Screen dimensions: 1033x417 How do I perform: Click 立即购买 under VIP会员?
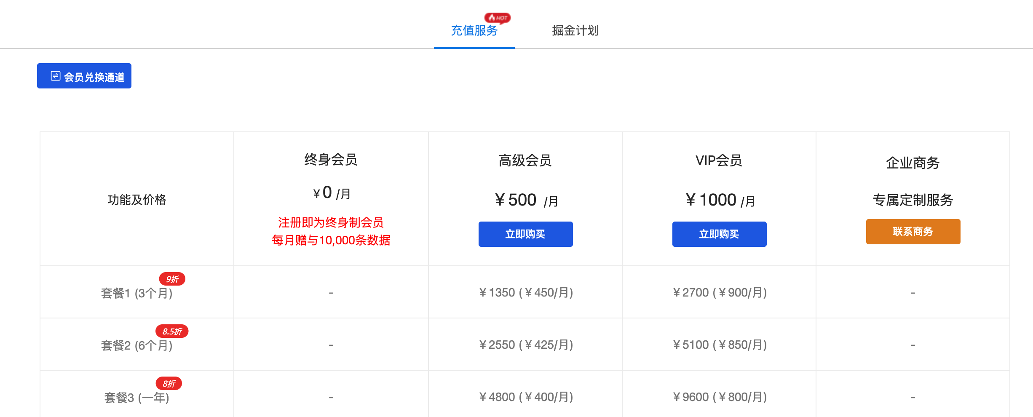click(720, 234)
